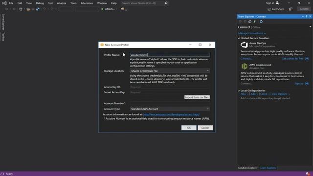This screenshot has height=176, width=313.
Task: Open the Extensions menu
Action: click(x=87, y=3)
